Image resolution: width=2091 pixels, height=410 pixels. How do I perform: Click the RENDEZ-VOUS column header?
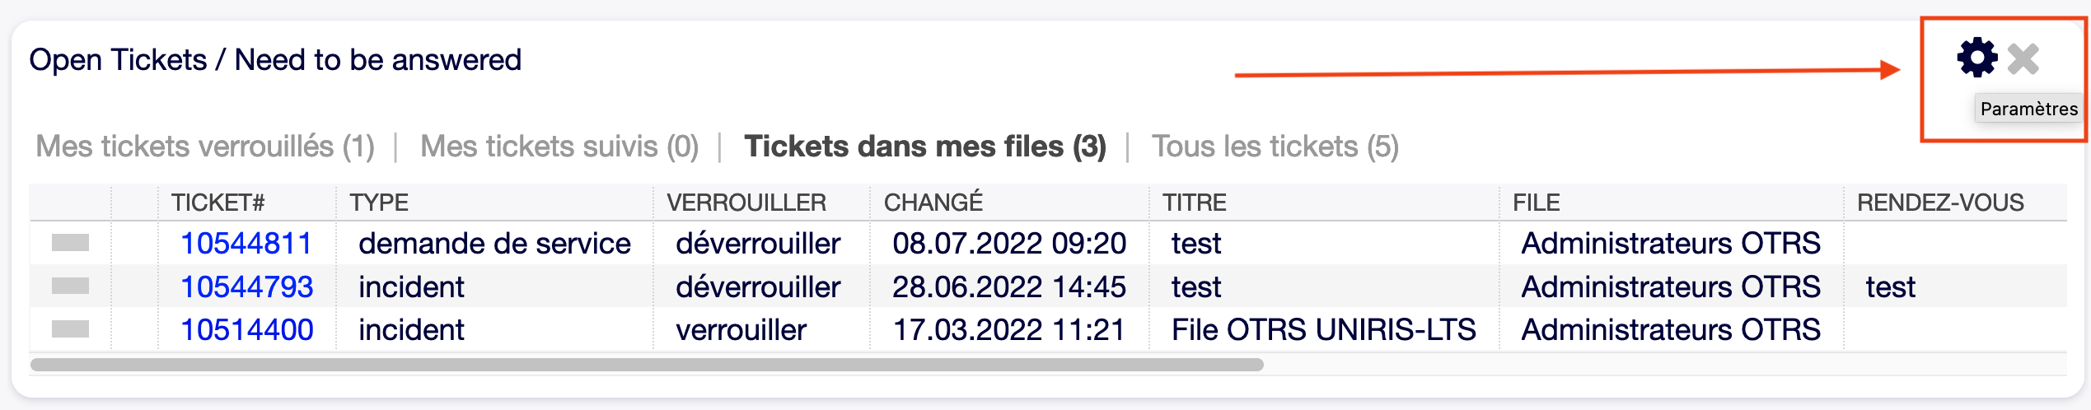(1940, 203)
